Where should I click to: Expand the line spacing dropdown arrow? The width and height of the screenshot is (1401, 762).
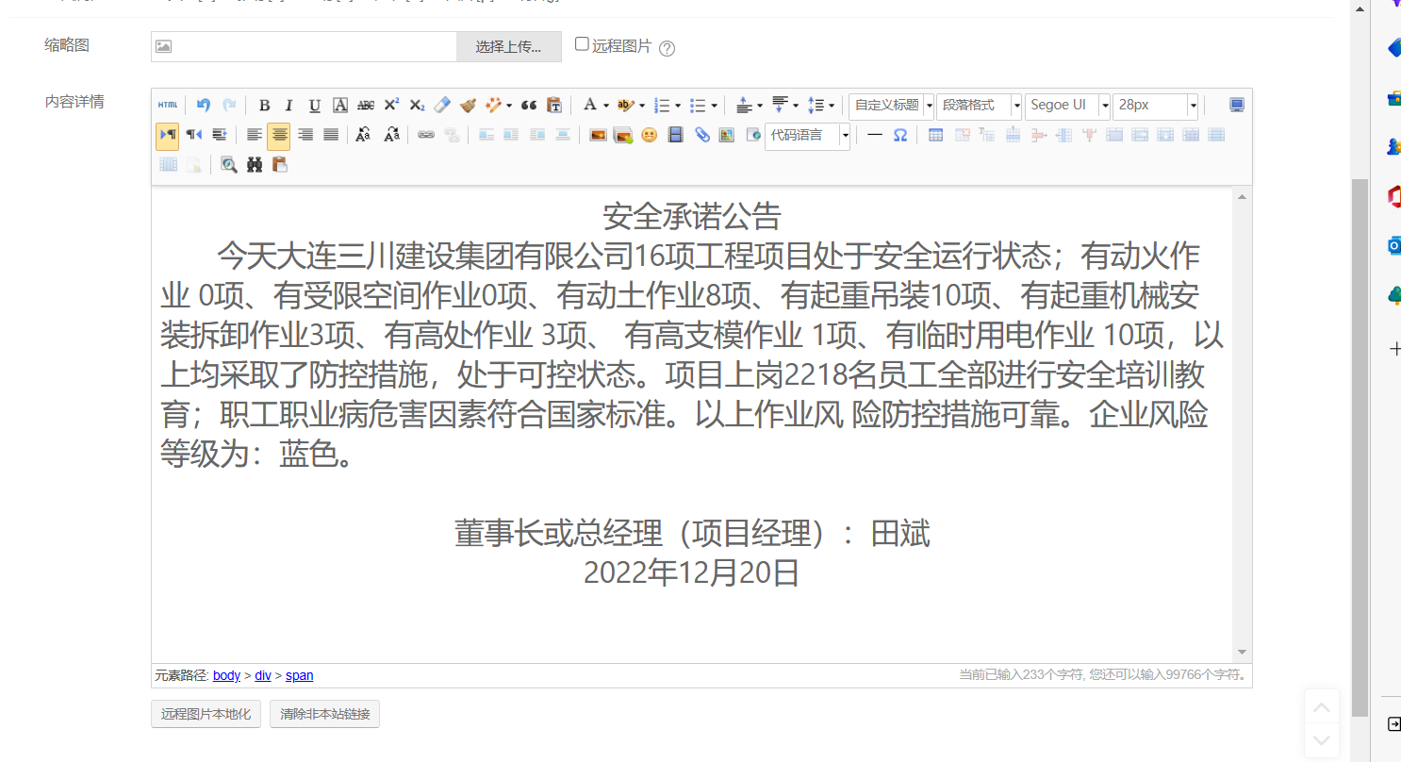tap(831, 106)
